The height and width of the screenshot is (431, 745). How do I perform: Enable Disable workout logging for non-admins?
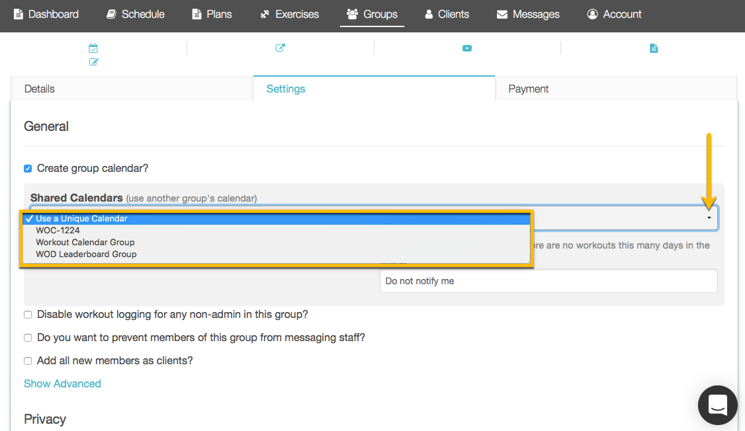pos(28,315)
